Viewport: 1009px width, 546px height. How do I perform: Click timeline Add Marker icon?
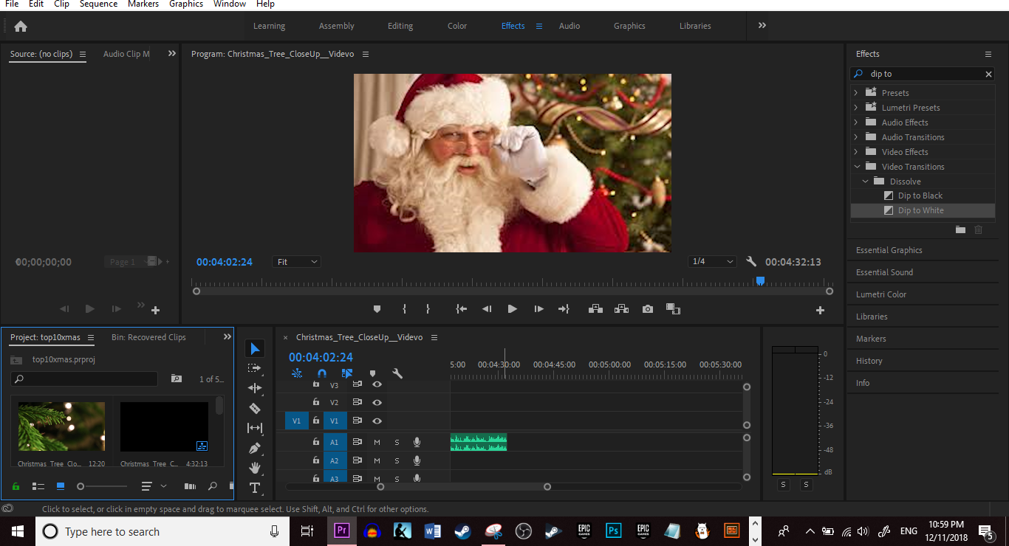point(372,373)
